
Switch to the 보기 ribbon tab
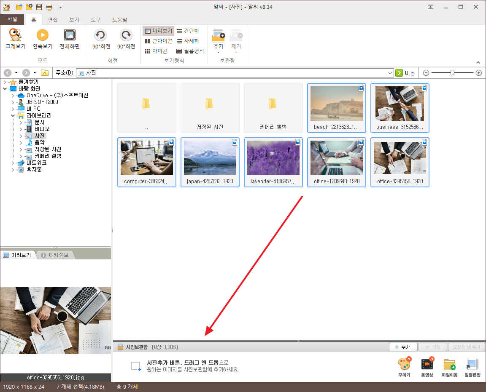pos(74,19)
